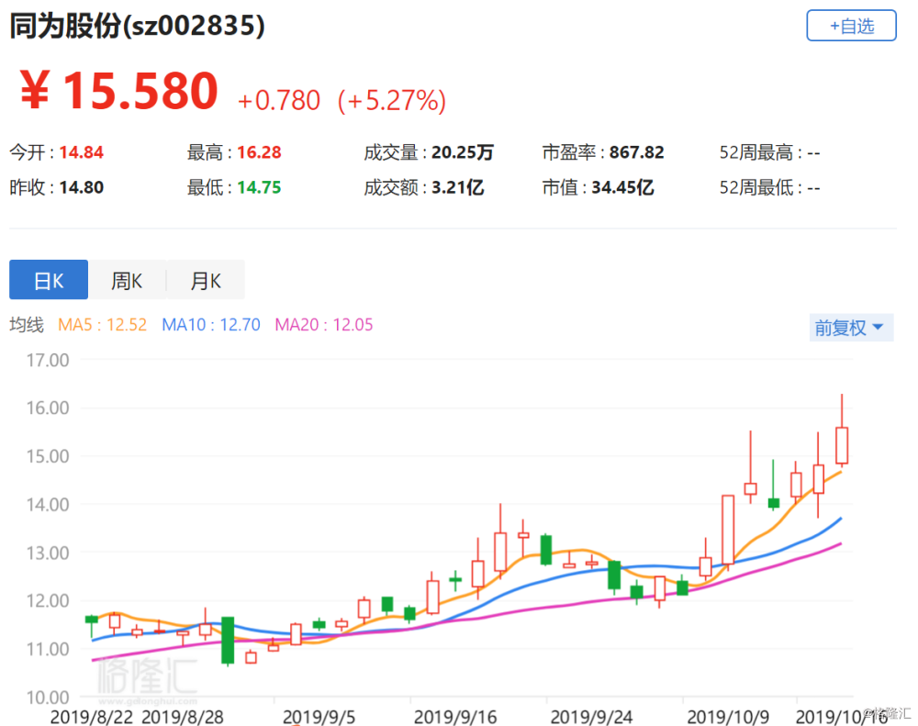Toggle the pink MA20 : 12.05 legend
The height and width of the screenshot is (726, 918).
324,325
